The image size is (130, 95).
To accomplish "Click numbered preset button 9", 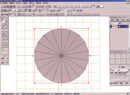I will (x=98, y=14).
